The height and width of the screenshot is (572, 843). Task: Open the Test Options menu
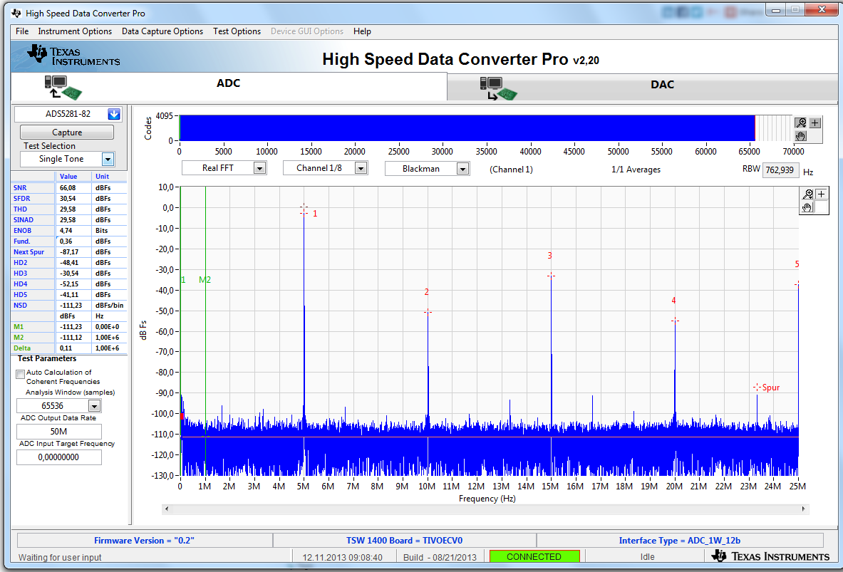(x=237, y=31)
